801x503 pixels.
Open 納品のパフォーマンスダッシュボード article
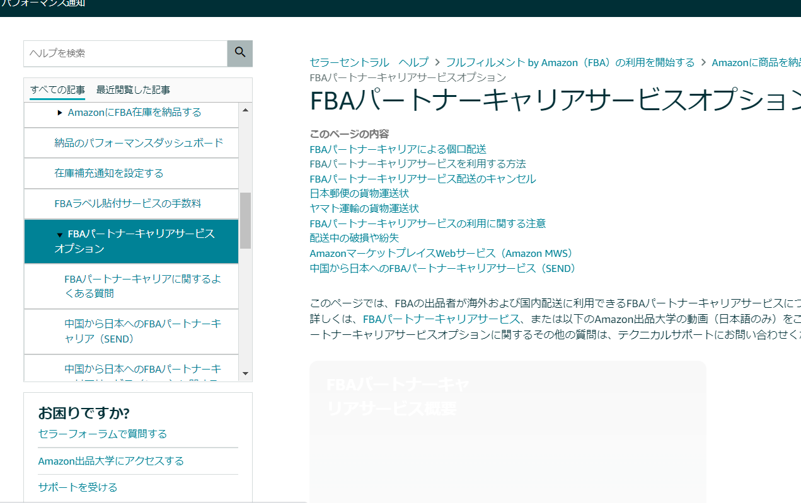coord(139,143)
